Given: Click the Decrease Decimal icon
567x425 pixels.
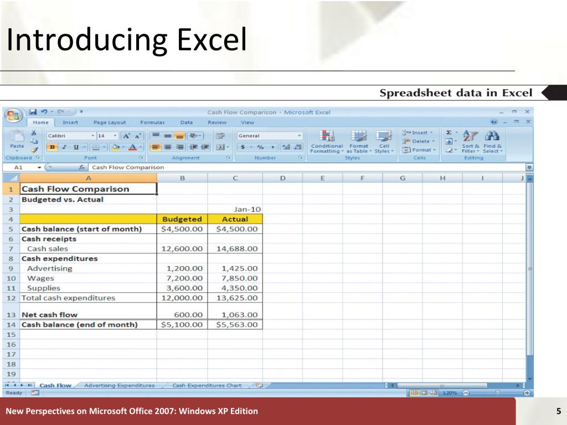Looking at the screenshot, I should 298,147.
